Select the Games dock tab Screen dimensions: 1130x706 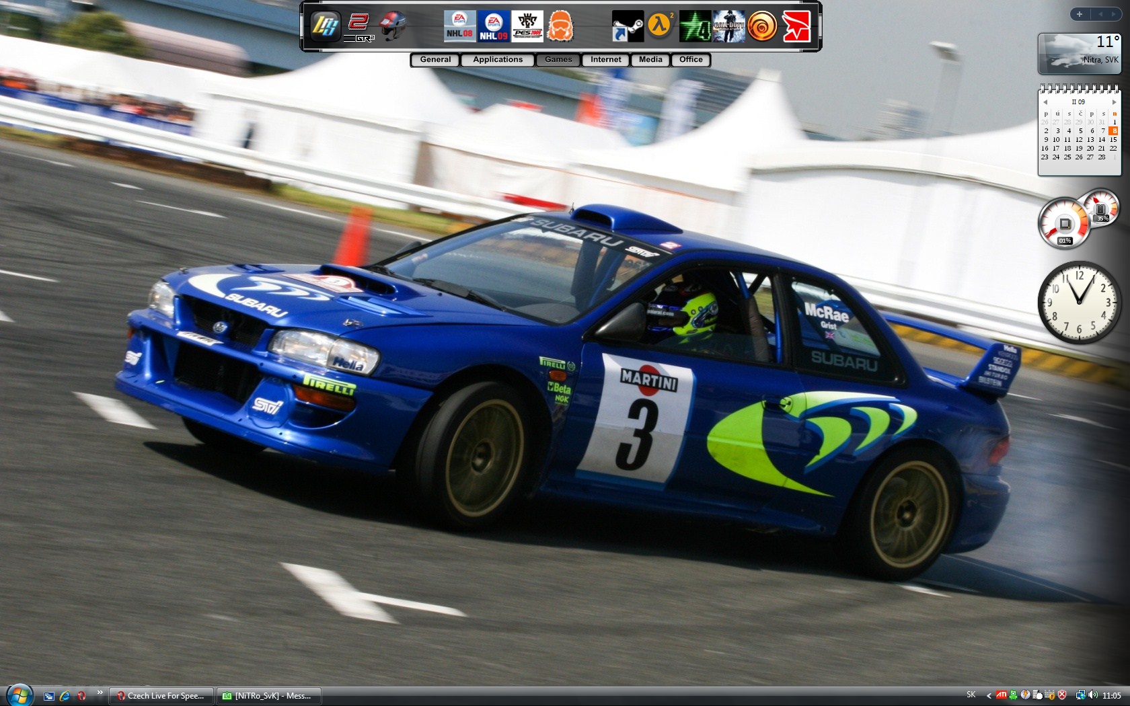[x=558, y=60]
